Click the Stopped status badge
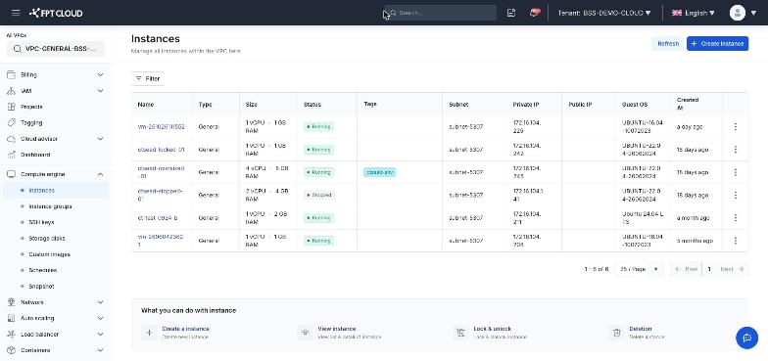Image resolution: width=768 pixels, height=361 pixels. pyautogui.click(x=319, y=195)
